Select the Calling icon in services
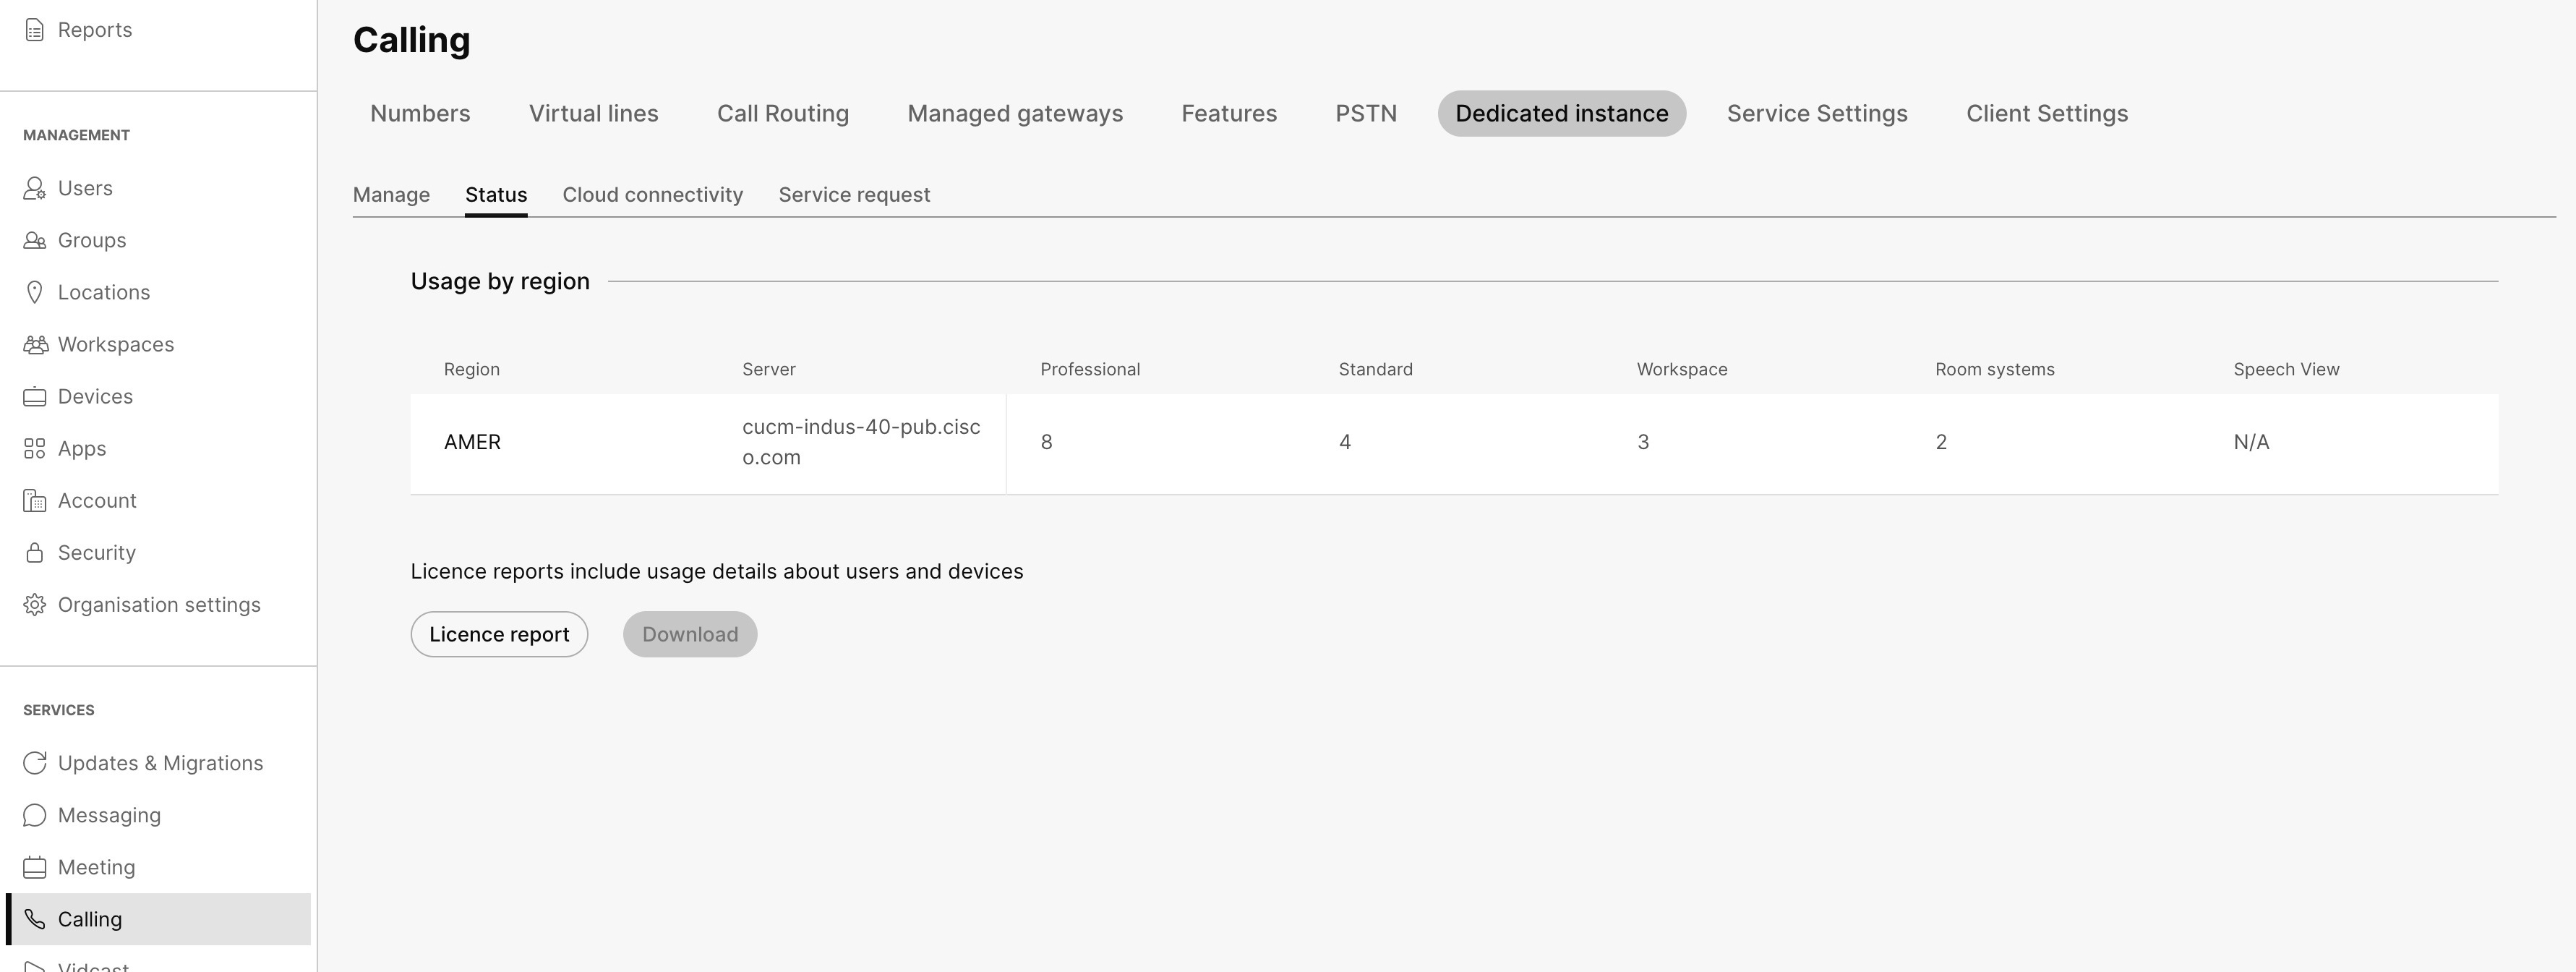 coord(35,918)
